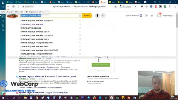
Task: Remove history suggestion купить стулья москва
Action: point(80,24)
